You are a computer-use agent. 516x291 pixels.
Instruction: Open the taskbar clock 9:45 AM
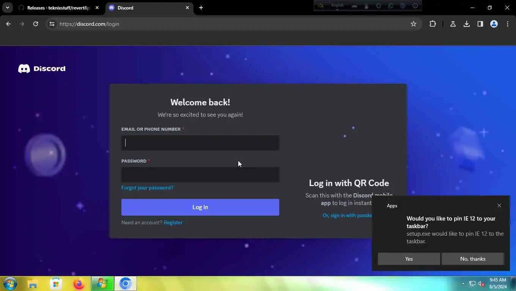pos(498,283)
